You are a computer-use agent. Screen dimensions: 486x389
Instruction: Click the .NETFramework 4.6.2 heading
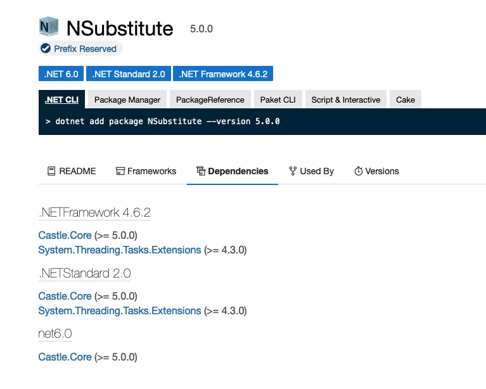pos(94,212)
